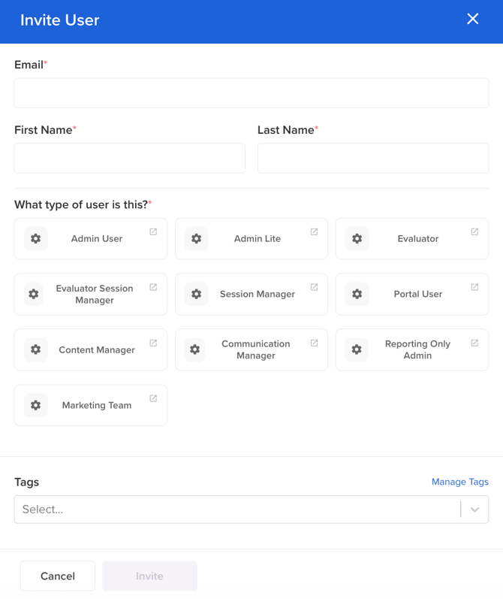Close the Invite User dialog
Image resolution: width=503 pixels, height=599 pixels.
coord(472,19)
